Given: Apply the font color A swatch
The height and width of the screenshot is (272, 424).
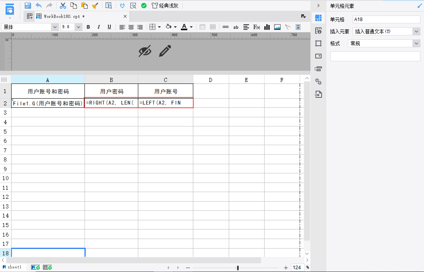Looking at the screenshot, I should 184,27.
